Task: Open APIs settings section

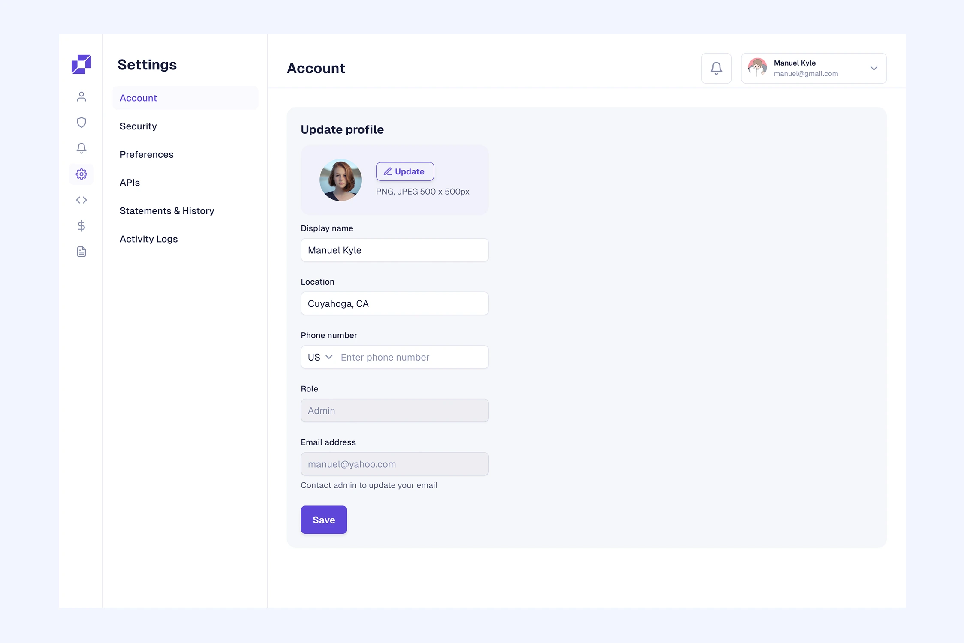Action: 130,183
